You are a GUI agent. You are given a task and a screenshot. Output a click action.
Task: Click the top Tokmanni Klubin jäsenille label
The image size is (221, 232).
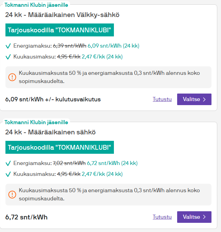[x=36, y=5]
